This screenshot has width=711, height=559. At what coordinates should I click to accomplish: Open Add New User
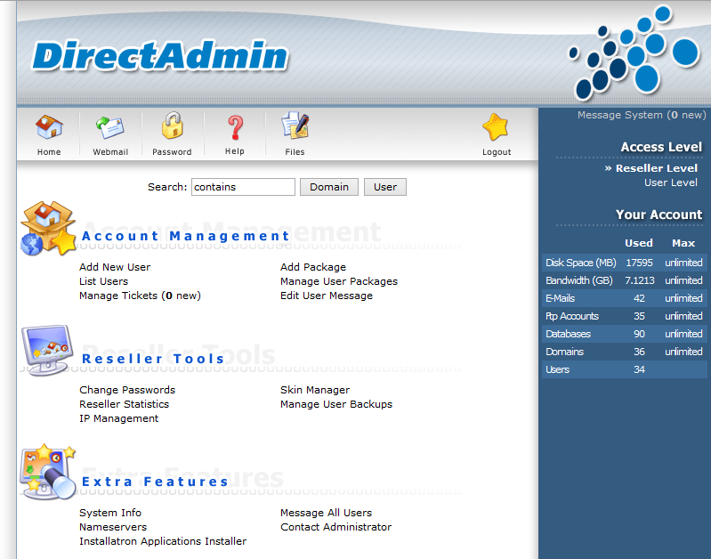(x=115, y=267)
